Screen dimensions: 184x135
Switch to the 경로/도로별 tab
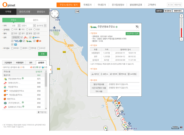pos(25,12)
